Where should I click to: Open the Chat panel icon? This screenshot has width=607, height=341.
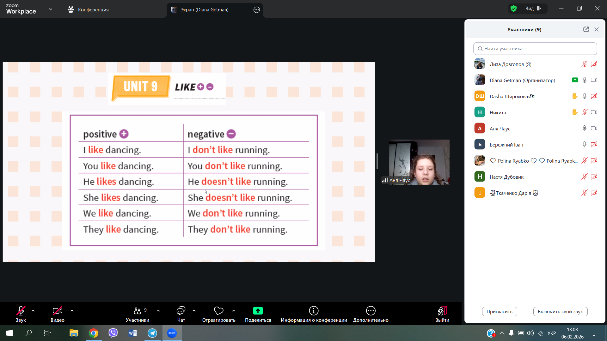click(181, 311)
